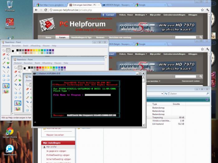
Task: Sort by Explorer 'Grootte' column header
Action: [178, 104]
